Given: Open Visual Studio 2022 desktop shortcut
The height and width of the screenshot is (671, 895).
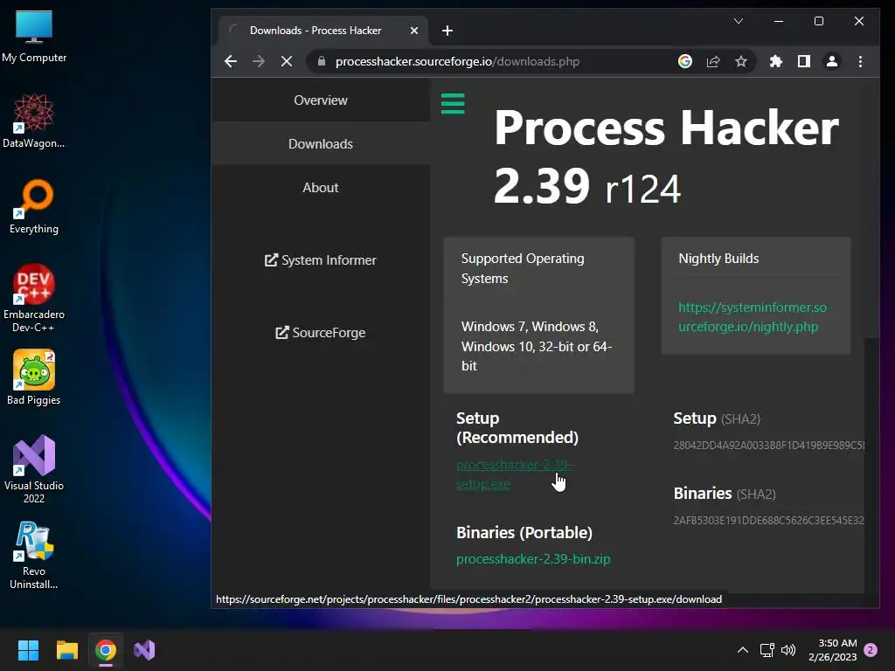Looking at the screenshot, I should [x=34, y=469].
